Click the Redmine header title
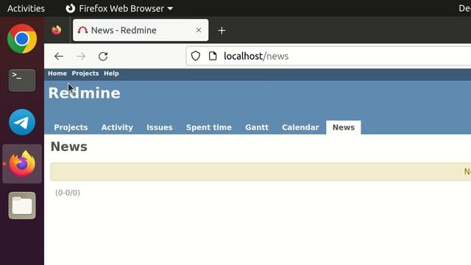This screenshot has width=471, height=265. tap(84, 93)
